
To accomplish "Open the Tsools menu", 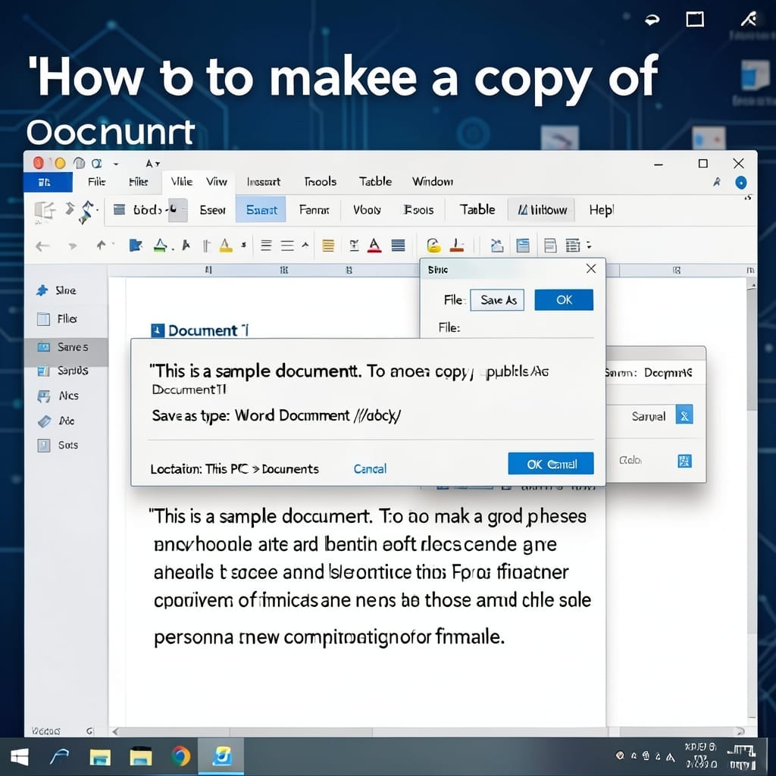I will tap(321, 182).
